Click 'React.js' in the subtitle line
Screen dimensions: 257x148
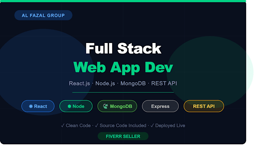(79, 84)
